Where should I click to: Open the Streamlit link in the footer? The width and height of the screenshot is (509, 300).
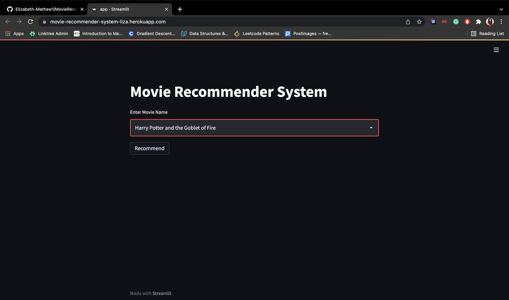coord(162,293)
